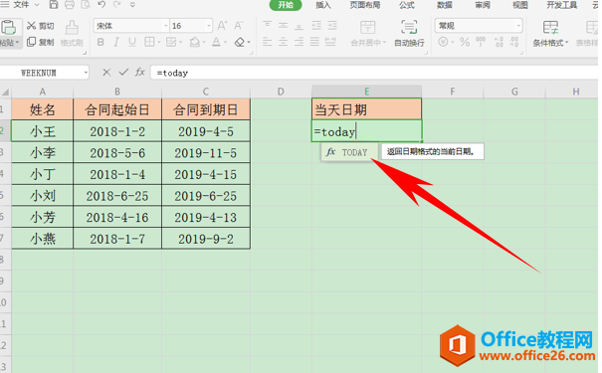Center text horizontally in cell

pyautogui.click(x=283, y=42)
